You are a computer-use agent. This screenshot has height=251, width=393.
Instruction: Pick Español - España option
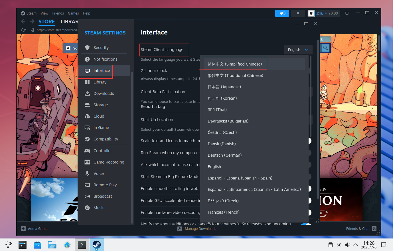coord(254,178)
